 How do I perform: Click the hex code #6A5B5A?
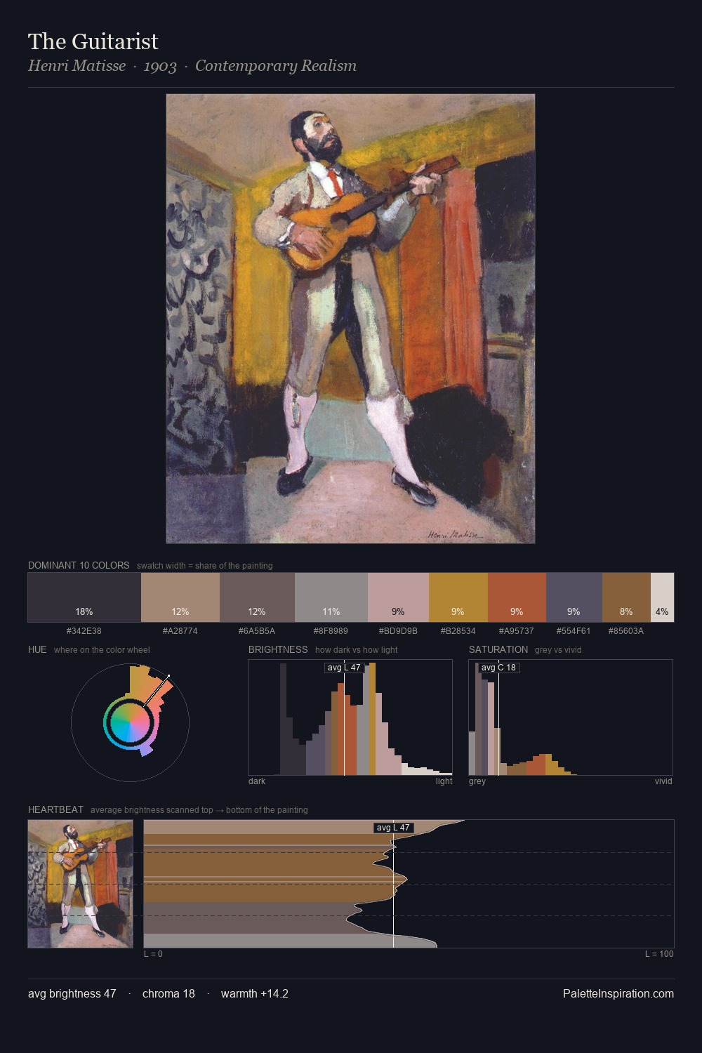tap(257, 631)
